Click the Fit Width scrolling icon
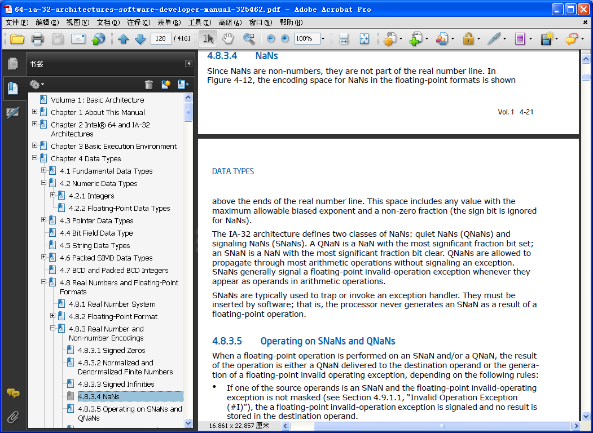This screenshot has height=433, width=593. [x=344, y=39]
